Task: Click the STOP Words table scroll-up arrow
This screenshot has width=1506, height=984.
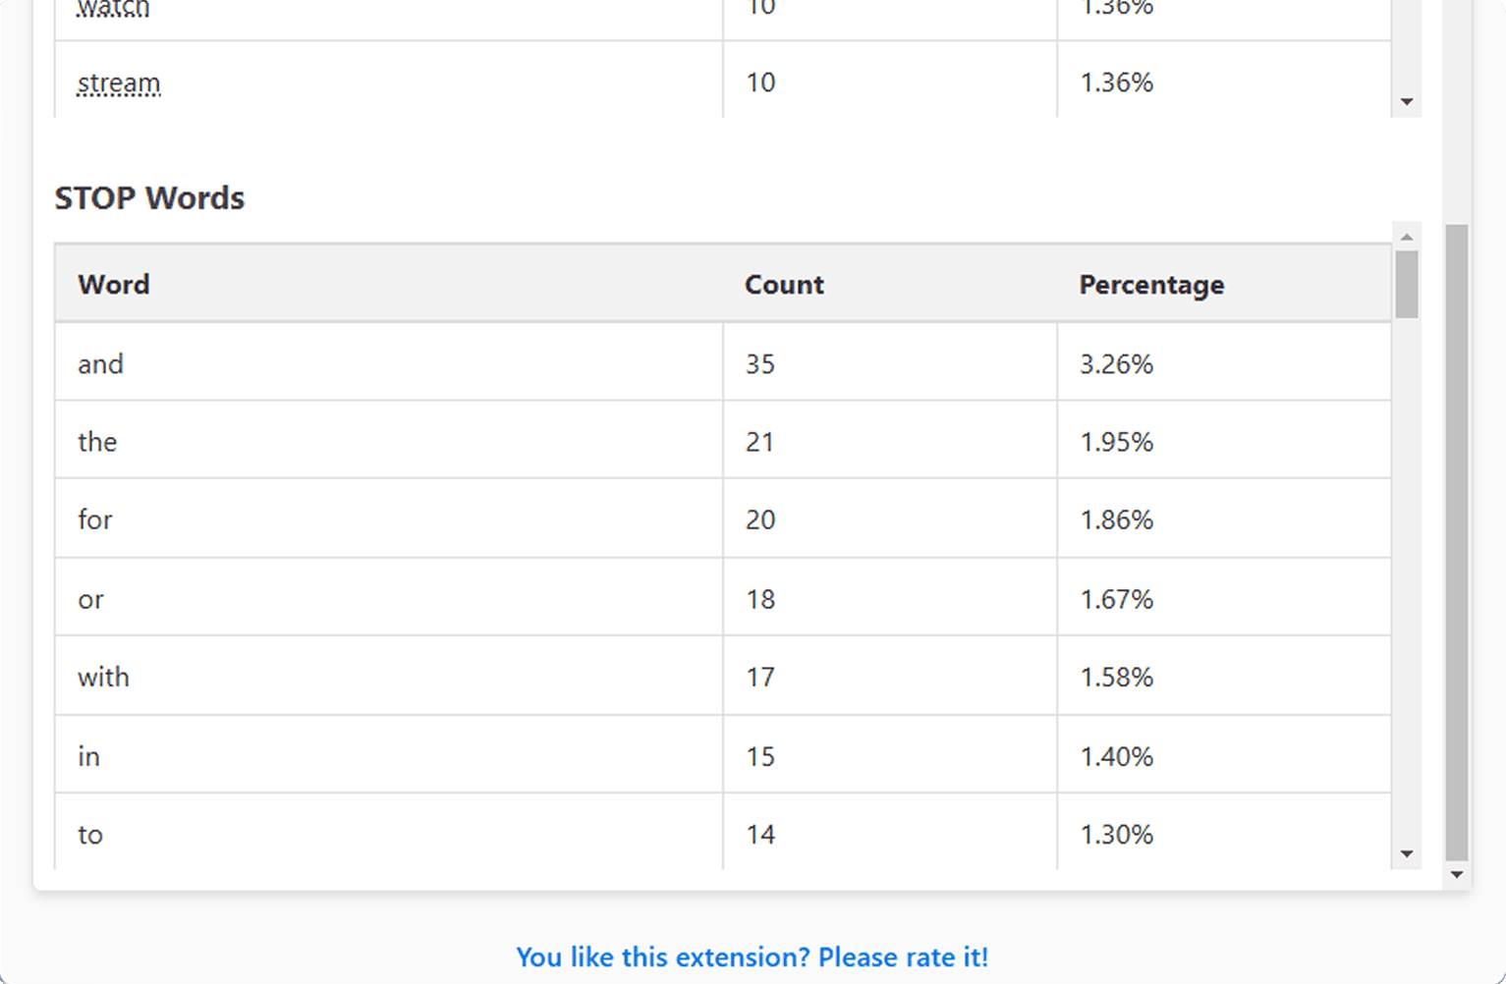Action: [x=1407, y=237]
